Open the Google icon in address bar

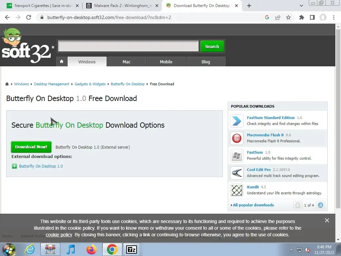(x=267, y=17)
